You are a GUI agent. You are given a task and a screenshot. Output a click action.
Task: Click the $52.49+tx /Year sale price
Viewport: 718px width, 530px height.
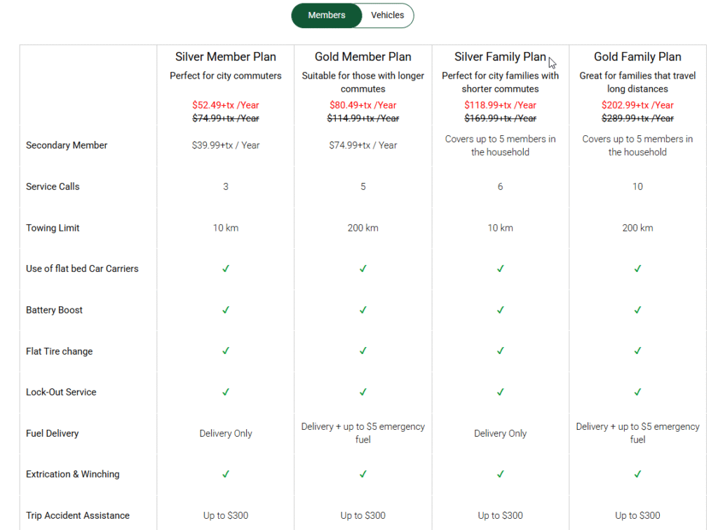pos(226,105)
